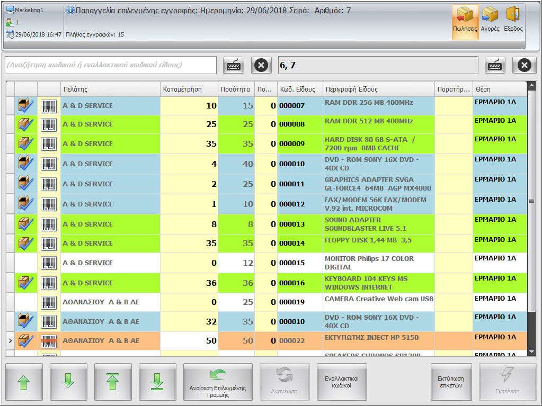This screenshot has height=406, width=542.
Task: Jump to the first row
Action: [113, 382]
